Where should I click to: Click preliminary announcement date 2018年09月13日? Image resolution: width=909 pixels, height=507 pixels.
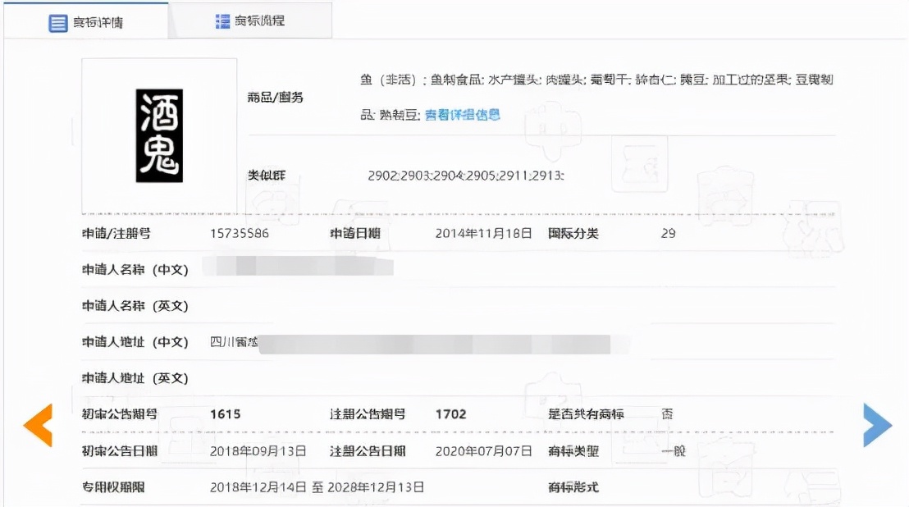tap(258, 450)
